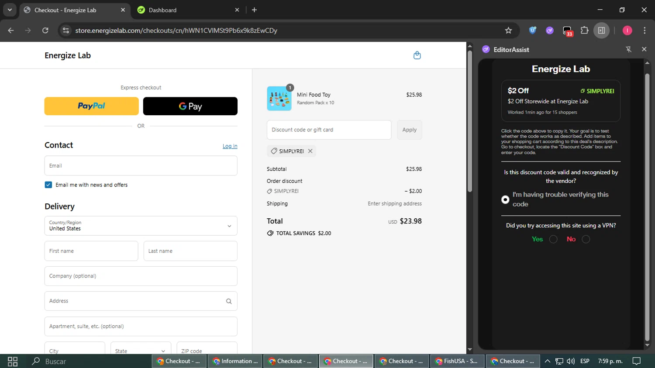This screenshot has width=655, height=368.
Task: Open the Extensions puzzle menu
Action: 584,30
